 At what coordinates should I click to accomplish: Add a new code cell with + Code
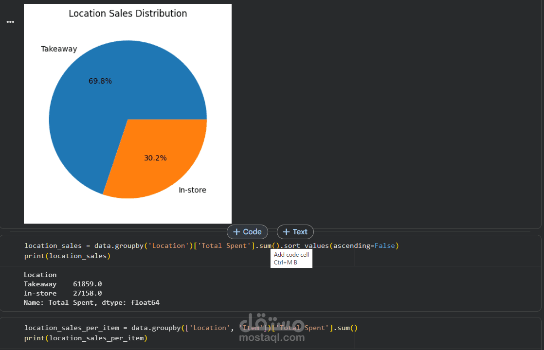247,232
